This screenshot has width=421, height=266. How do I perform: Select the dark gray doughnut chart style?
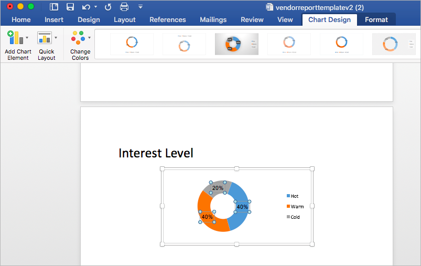point(236,44)
